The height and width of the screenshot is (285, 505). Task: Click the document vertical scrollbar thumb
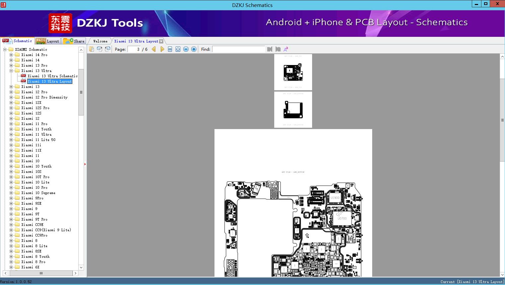502,120
